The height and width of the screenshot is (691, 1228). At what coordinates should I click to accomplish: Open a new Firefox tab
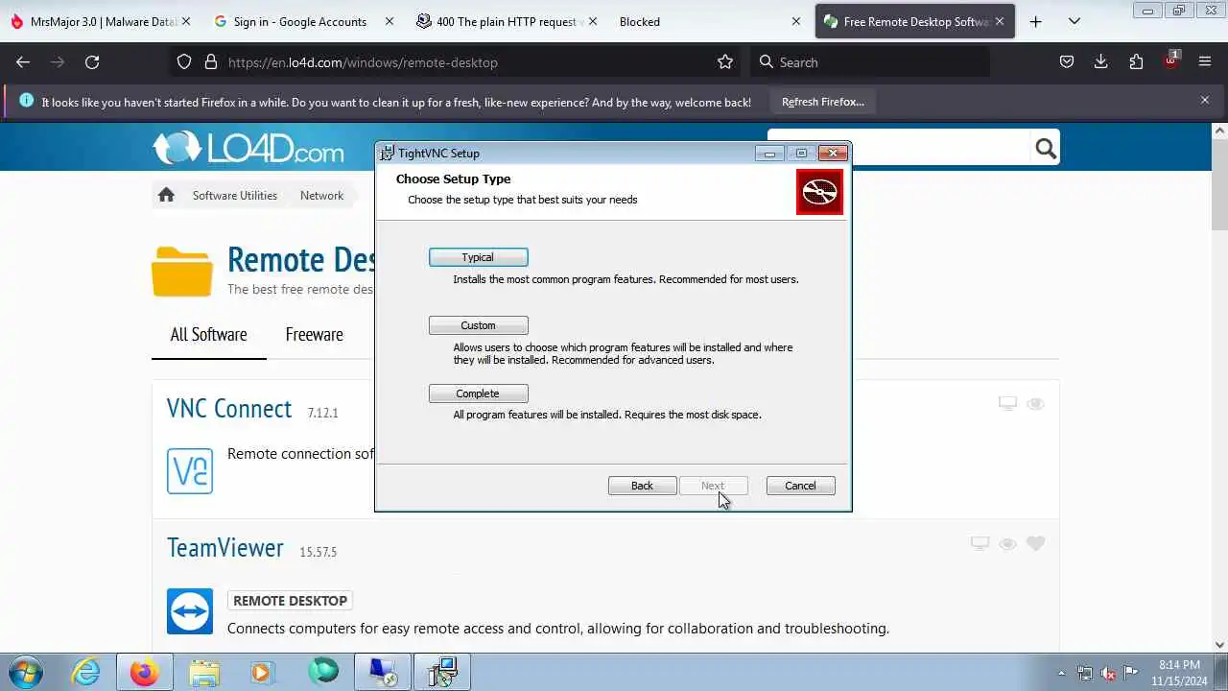[x=1035, y=21]
